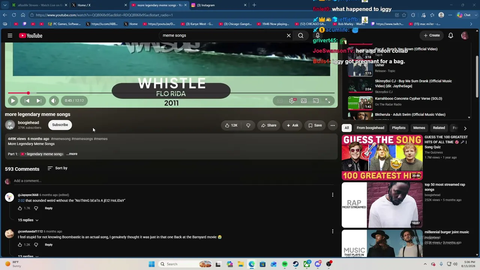Viewport: 480px width, 270px height.
Task: Skip to the next video
Action: coord(39,100)
